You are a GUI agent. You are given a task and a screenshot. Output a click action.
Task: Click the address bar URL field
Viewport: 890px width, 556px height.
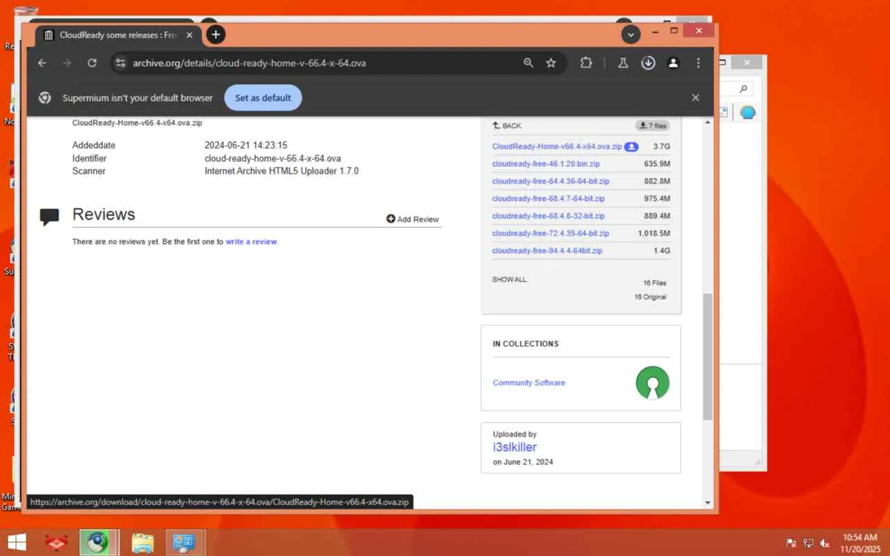pyautogui.click(x=320, y=63)
